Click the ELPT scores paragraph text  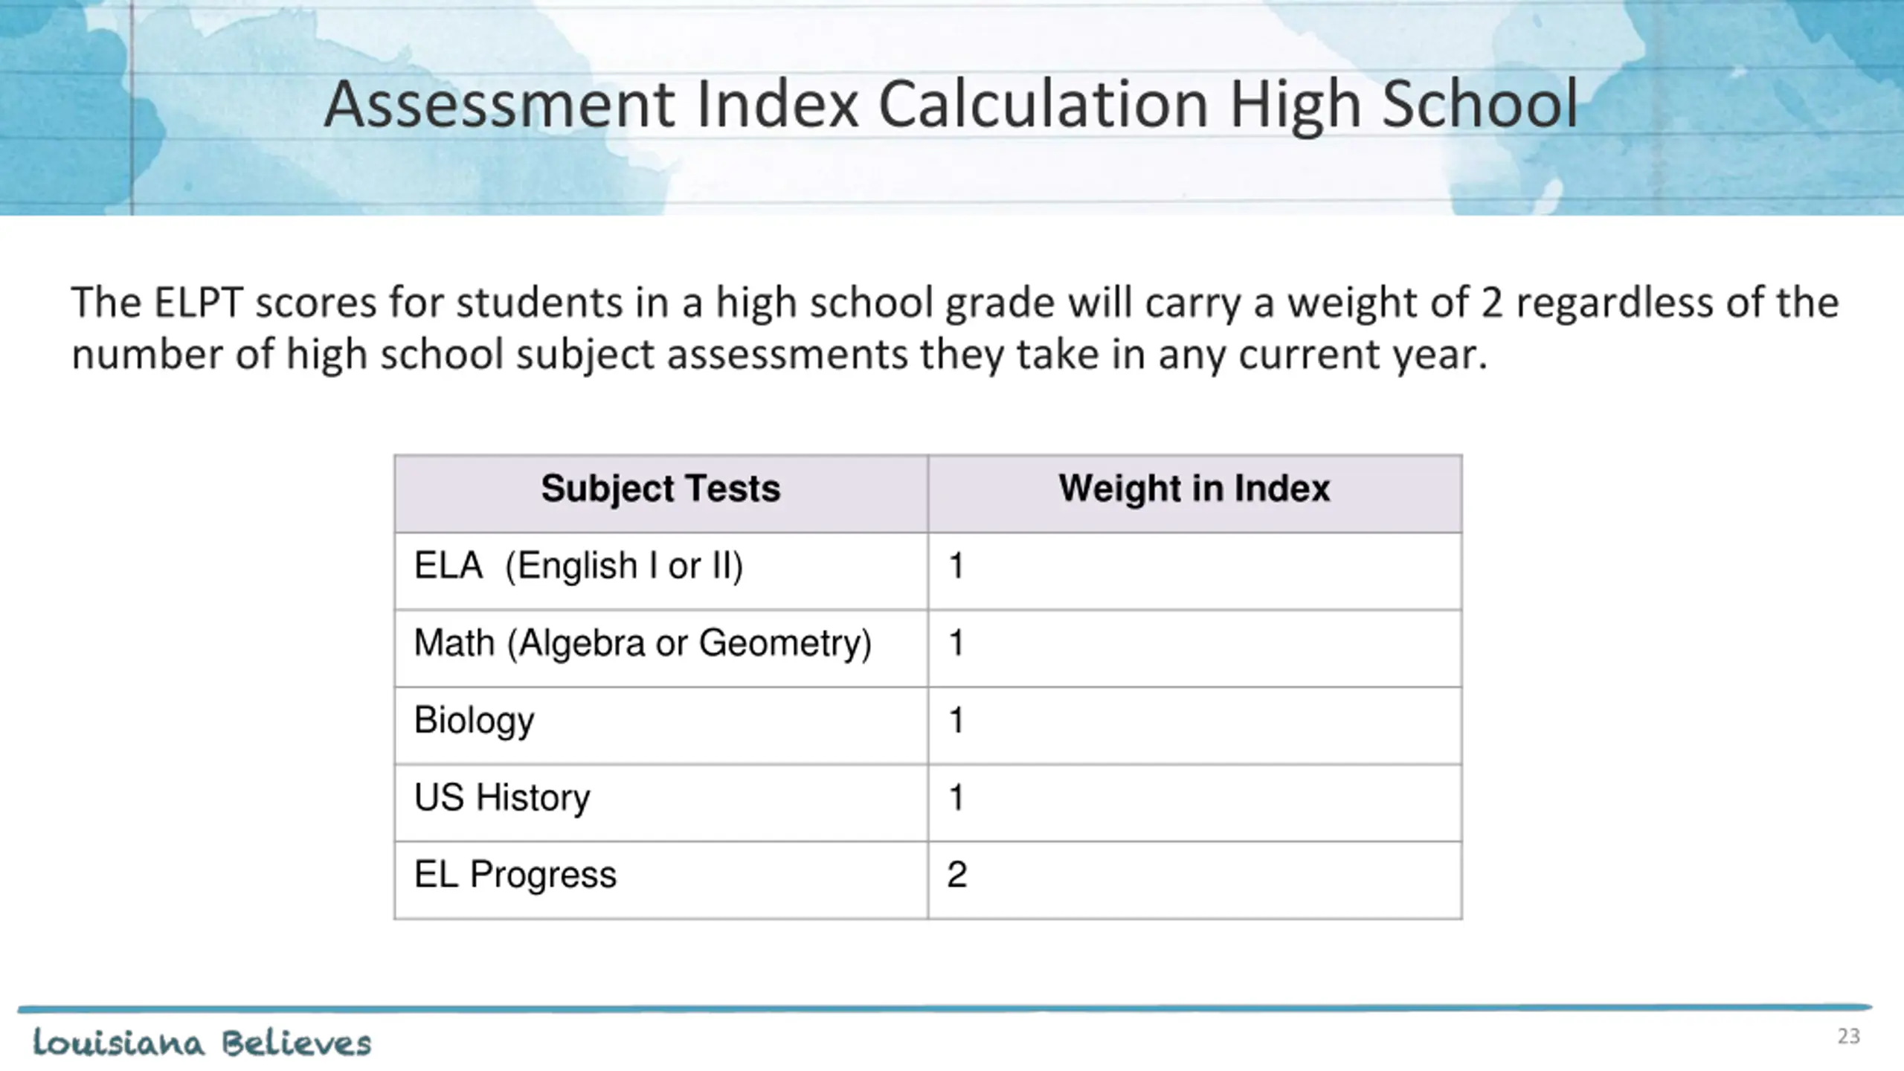click(955, 328)
